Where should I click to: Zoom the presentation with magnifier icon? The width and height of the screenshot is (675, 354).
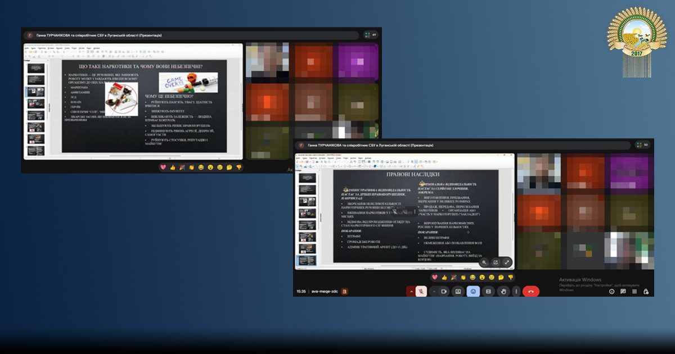(x=484, y=262)
